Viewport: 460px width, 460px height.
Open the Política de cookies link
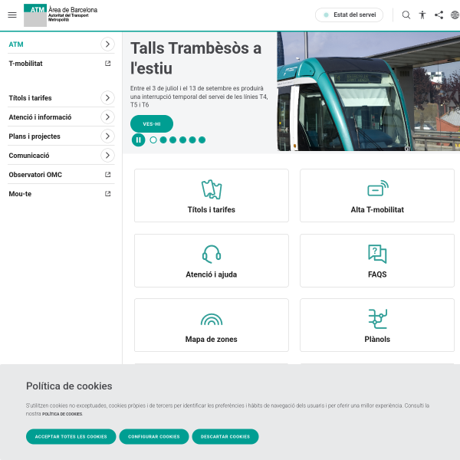click(62, 414)
